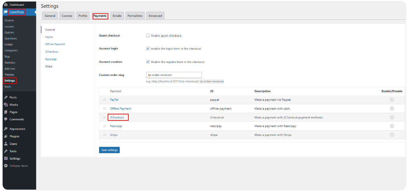
Task: Click the LearnPress graduation cap icon
Action: point(6,12)
